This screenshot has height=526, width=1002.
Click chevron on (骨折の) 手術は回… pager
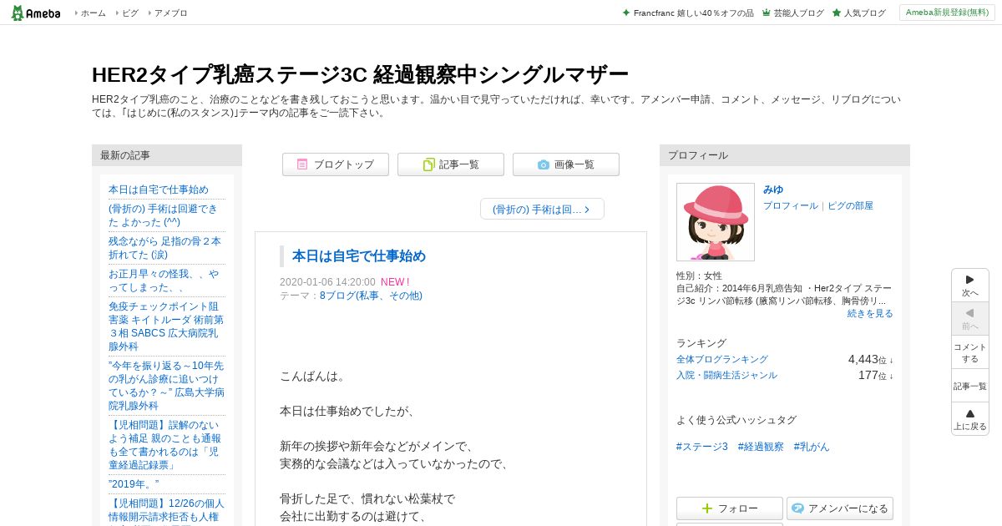(x=587, y=210)
